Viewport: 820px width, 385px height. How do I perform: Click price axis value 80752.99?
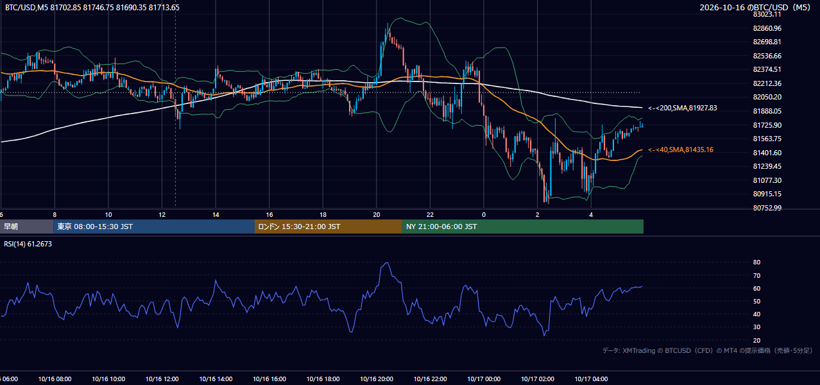pyautogui.click(x=767, y=208)
